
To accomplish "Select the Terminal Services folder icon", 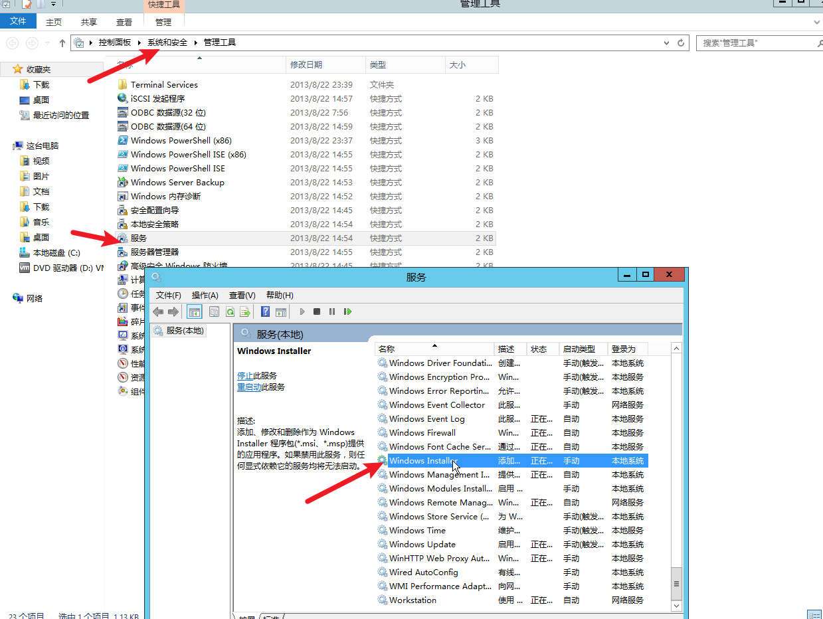I will (122, 84).
